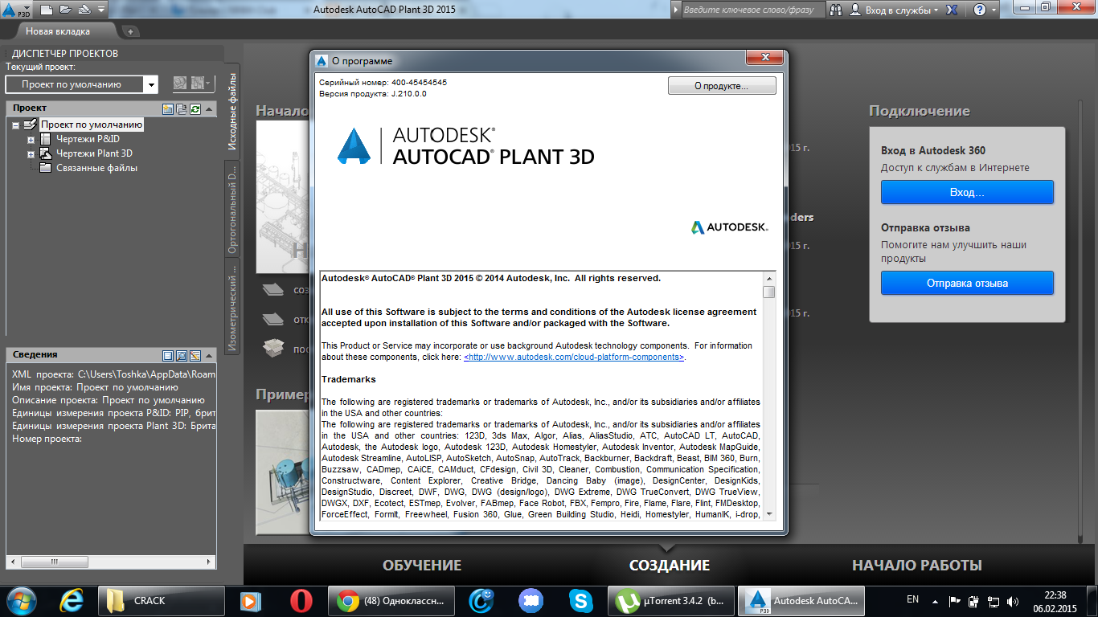Click the preview icon in Сведения header

click(182, 355)
